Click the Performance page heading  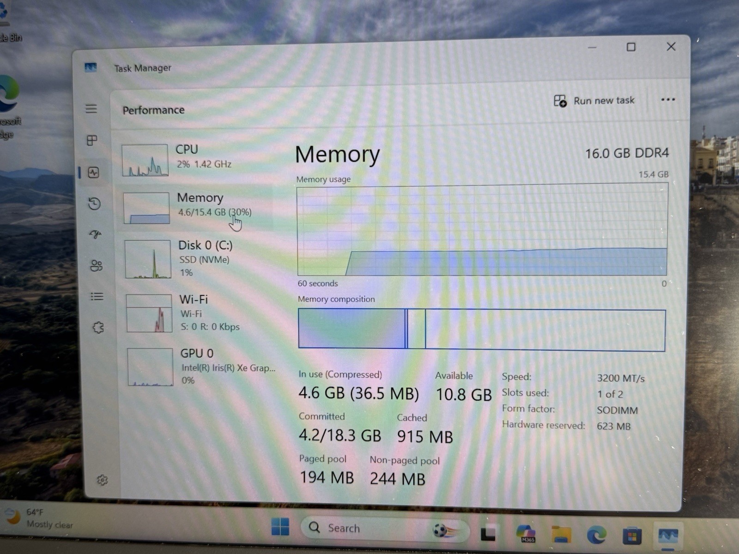pos(153,110)
